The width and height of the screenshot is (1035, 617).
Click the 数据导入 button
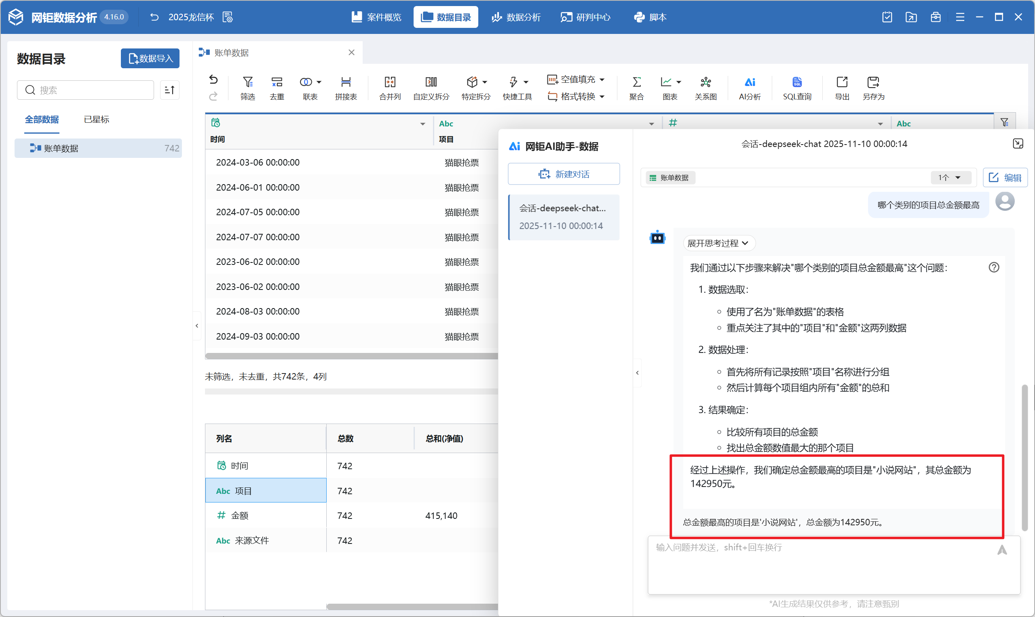pos(150,58)
